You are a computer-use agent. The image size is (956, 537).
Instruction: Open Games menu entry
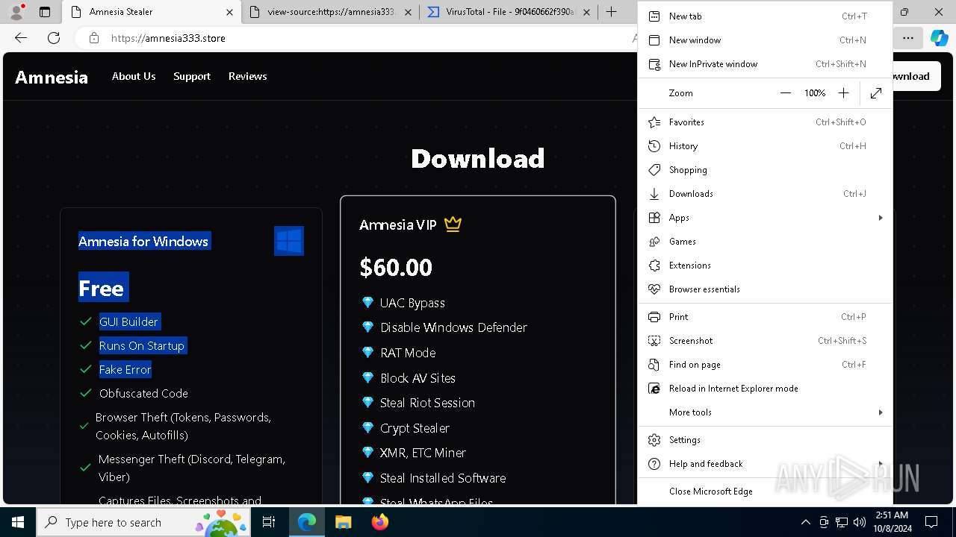point(765,242)
